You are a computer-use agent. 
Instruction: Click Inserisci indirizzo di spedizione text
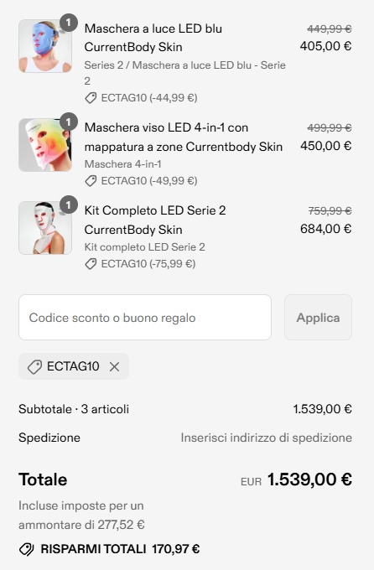click(x=267, y=438)
